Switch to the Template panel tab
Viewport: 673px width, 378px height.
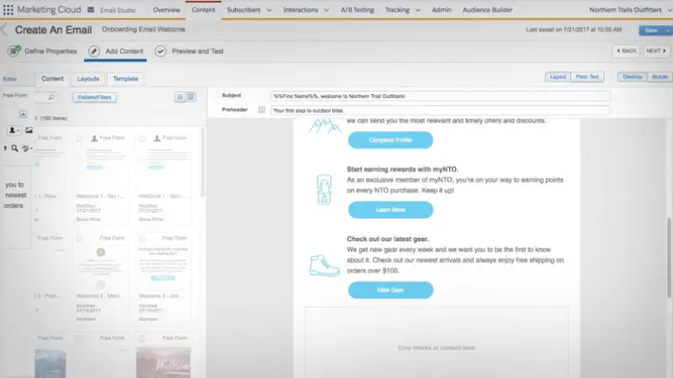(125, 79)
